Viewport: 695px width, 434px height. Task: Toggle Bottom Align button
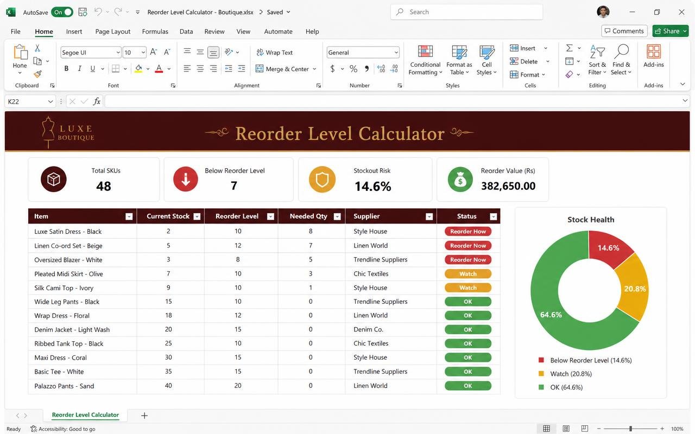213,52
